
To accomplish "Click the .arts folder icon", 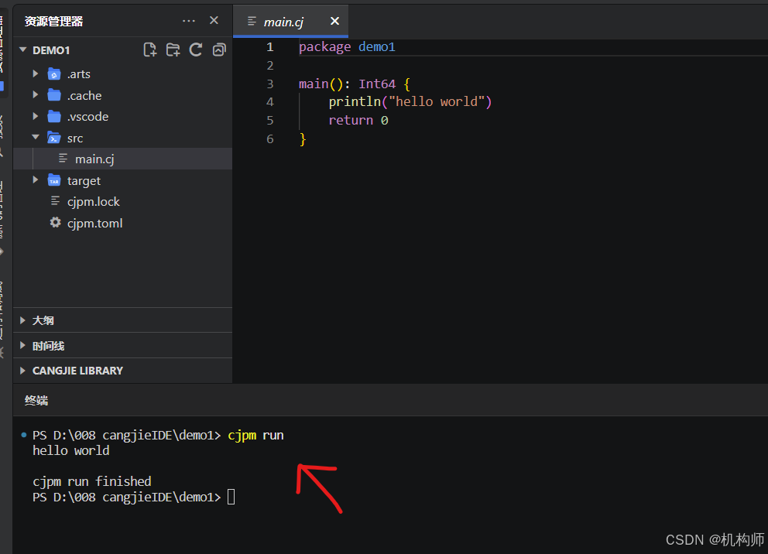I will click(x=54, y=74).
